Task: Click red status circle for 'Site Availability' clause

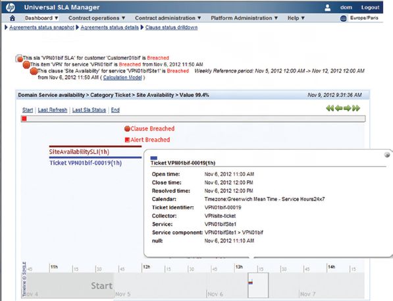Action: pos(34,72)
